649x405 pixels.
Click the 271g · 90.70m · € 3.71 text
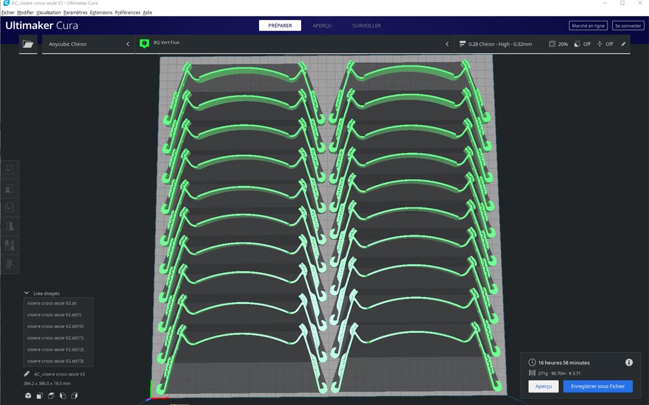pyautogui.click(x=559, y=373)
